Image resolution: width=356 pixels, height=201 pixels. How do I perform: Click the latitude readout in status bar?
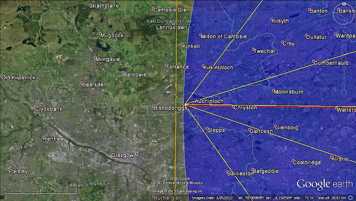251,198
